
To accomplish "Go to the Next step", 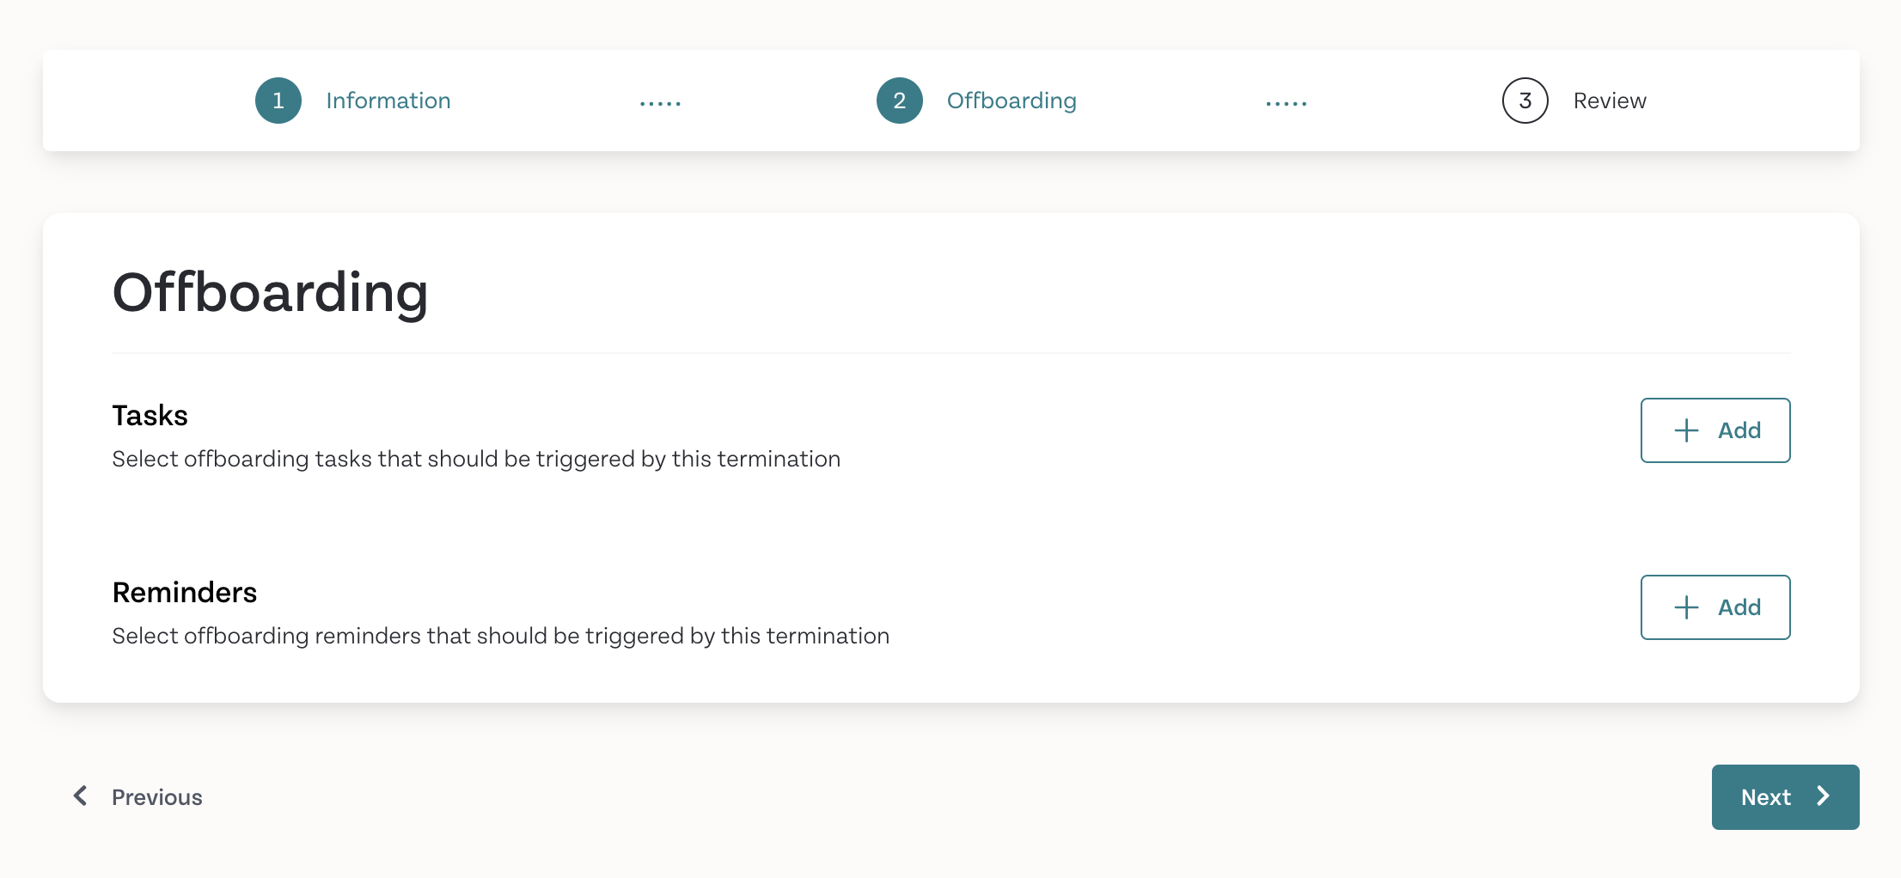I will click(1785, 797).
